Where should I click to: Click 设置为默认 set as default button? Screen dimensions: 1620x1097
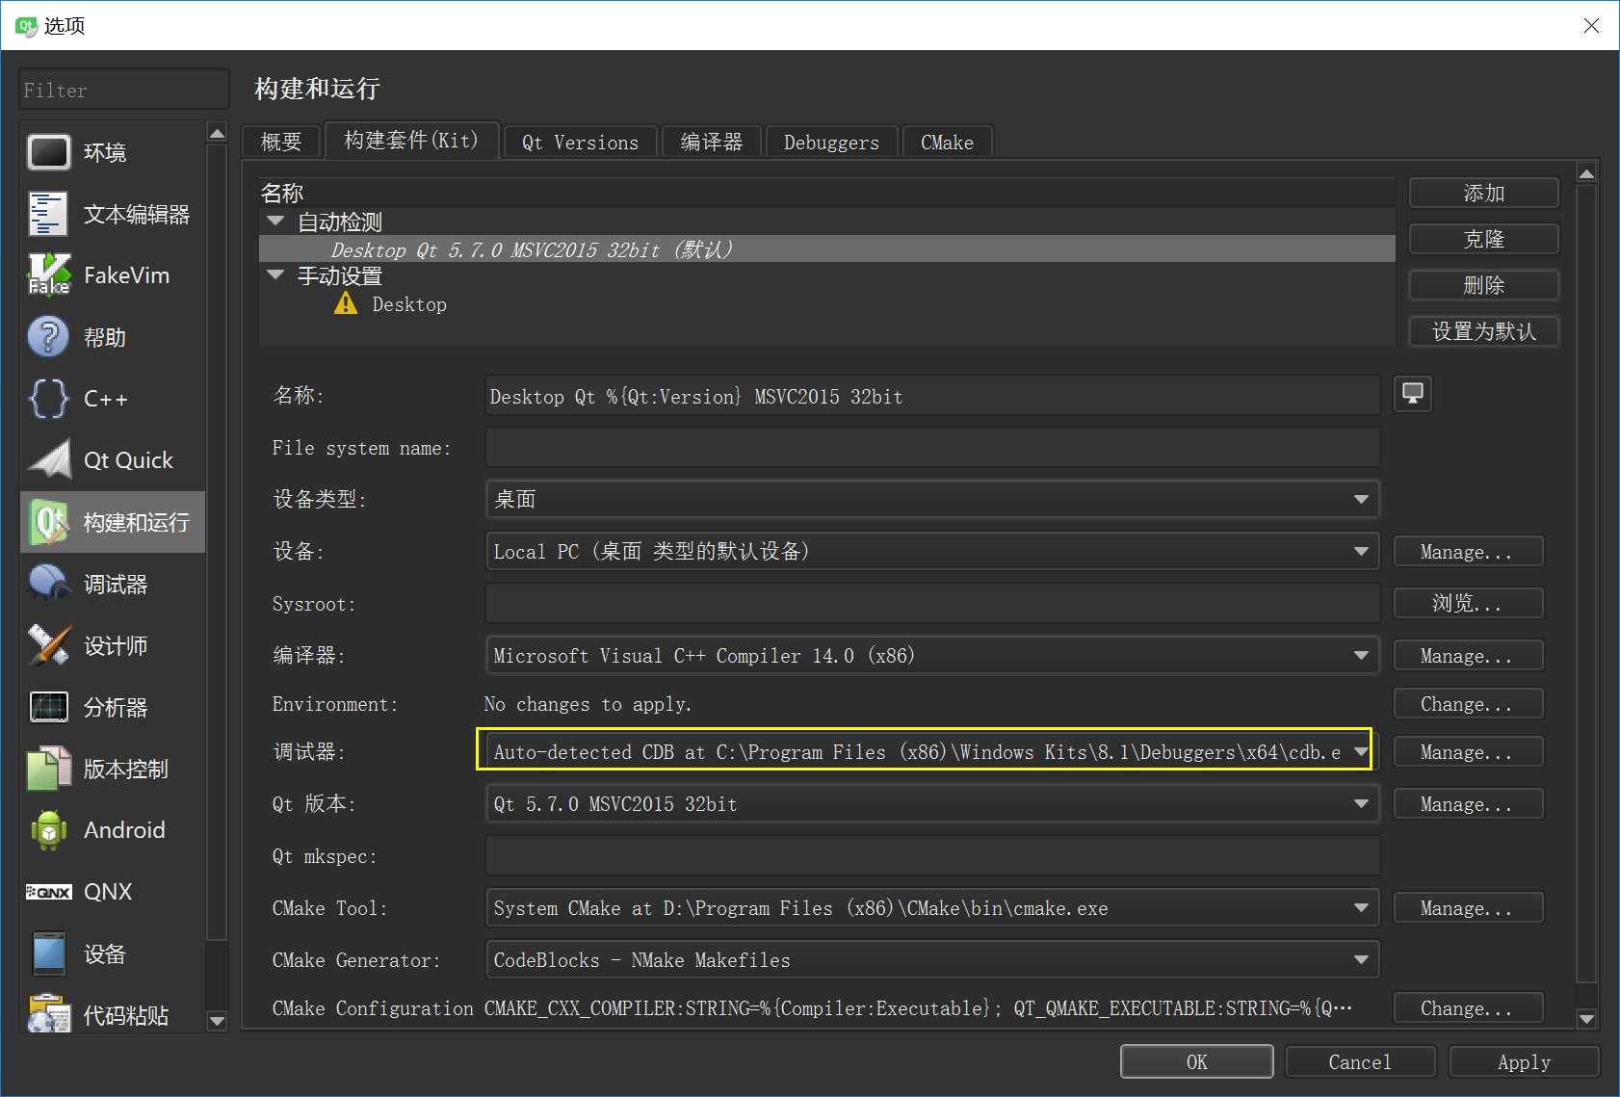1483,331
